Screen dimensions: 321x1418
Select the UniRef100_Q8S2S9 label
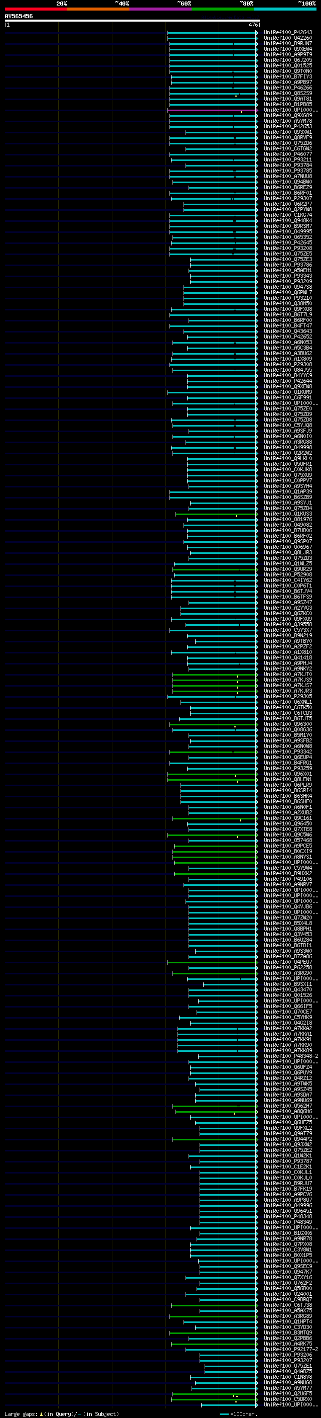(x=288, y=93)
